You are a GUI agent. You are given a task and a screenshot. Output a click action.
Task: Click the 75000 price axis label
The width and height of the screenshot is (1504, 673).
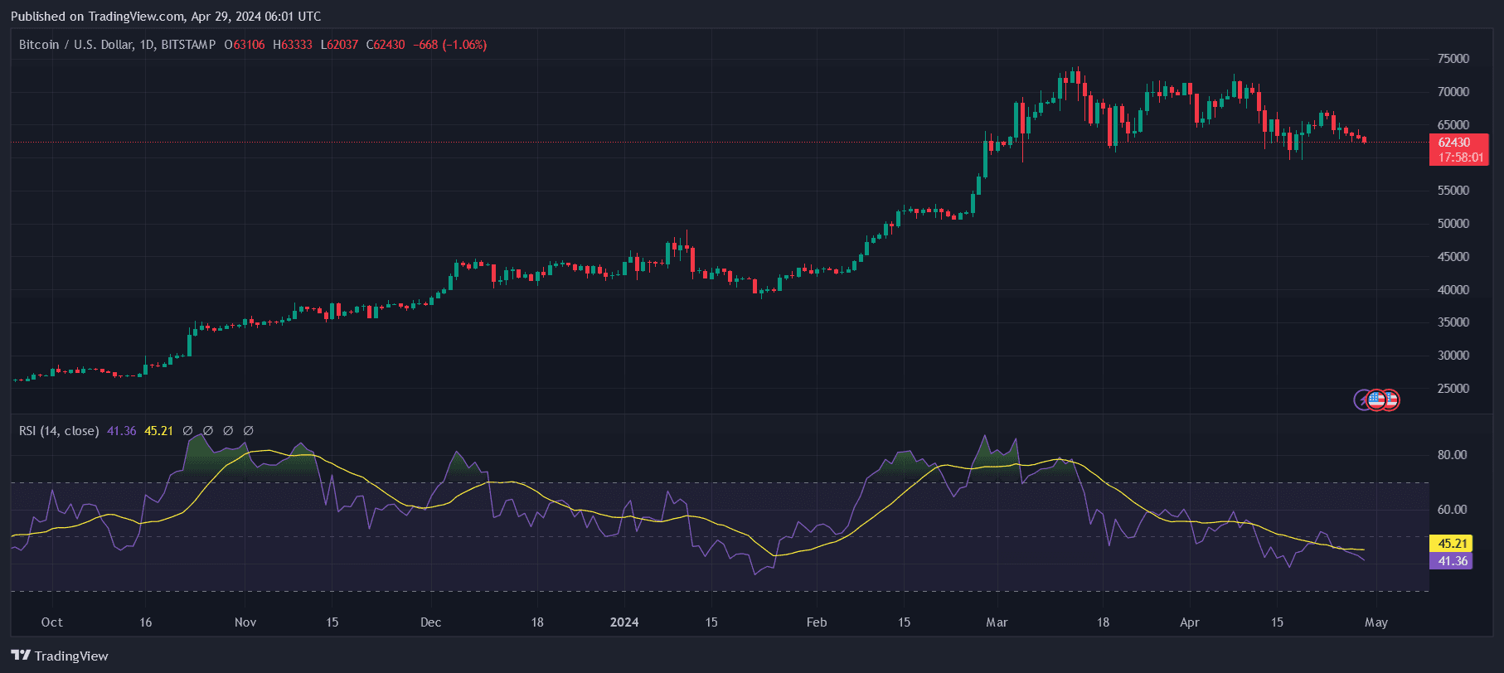[1453, 59]
